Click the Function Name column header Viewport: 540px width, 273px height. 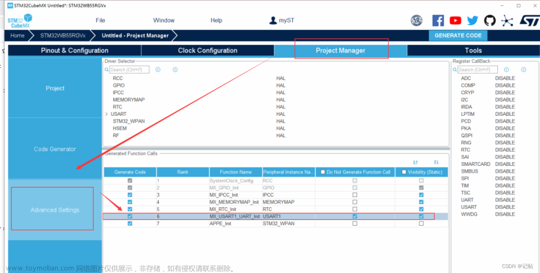(x=235, y=172)
